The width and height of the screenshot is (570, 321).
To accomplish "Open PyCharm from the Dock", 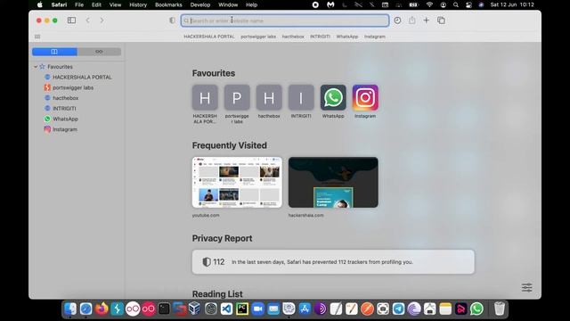I will [x=242, y=309].
